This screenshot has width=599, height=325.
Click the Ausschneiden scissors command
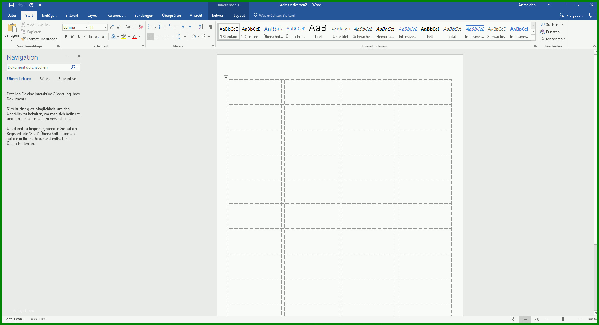[x=35, y=24]
